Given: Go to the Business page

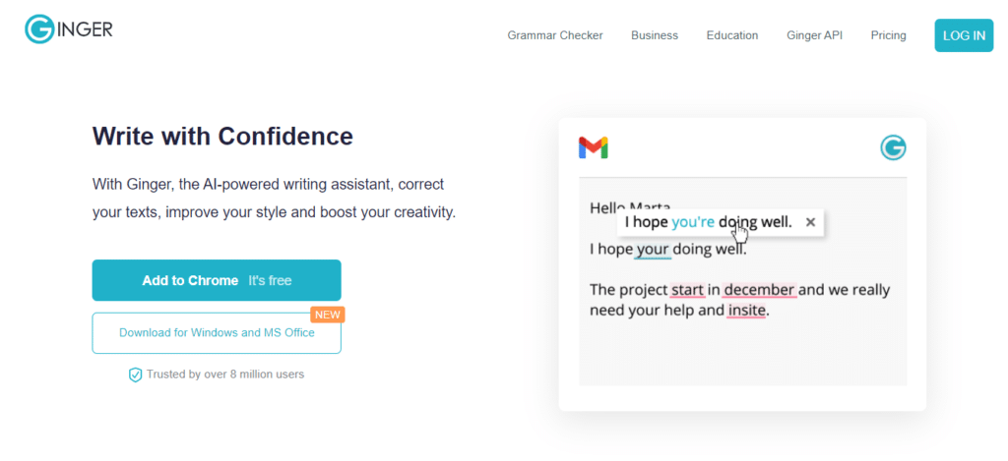Looking at the screenshot, I should (x=655, y=35).
